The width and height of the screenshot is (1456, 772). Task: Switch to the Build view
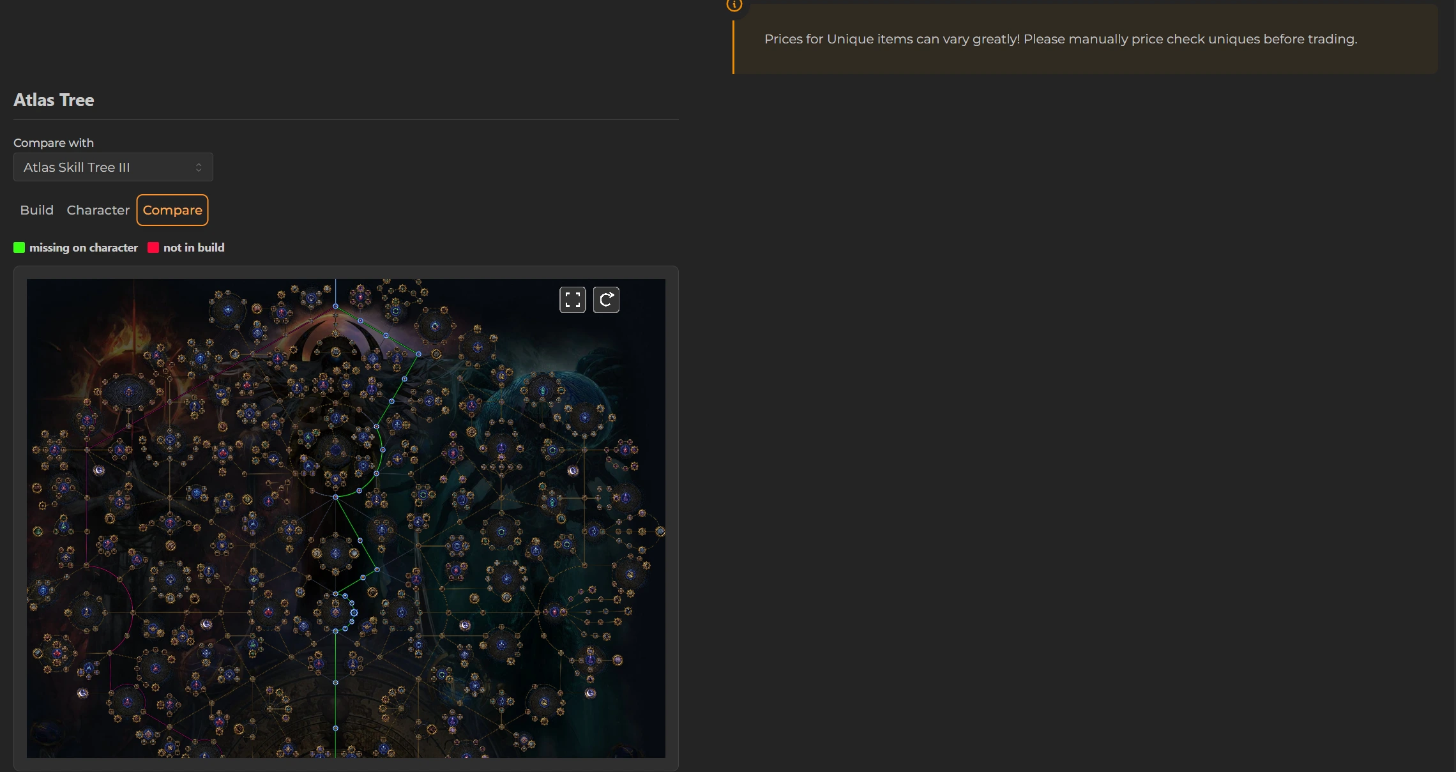[x=36, y=210]
